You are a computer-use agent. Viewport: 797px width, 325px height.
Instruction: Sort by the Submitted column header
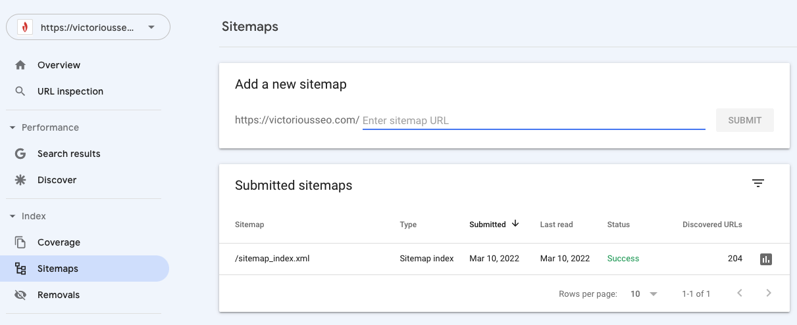(488, 225)
